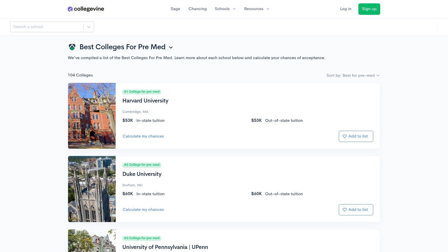Click the CollegeVine logo icon

(x=70, y=9)
